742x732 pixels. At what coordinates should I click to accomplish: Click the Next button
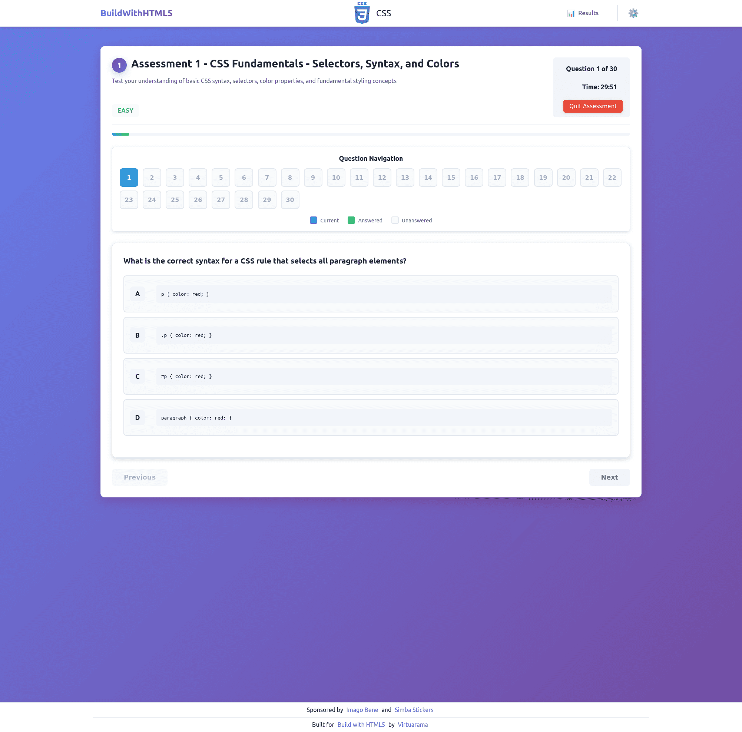[x=609, y=477]
